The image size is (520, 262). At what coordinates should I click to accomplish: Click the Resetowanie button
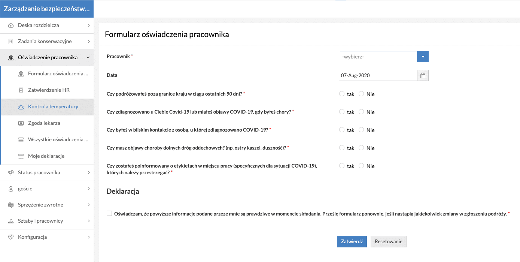coord(388,242)
